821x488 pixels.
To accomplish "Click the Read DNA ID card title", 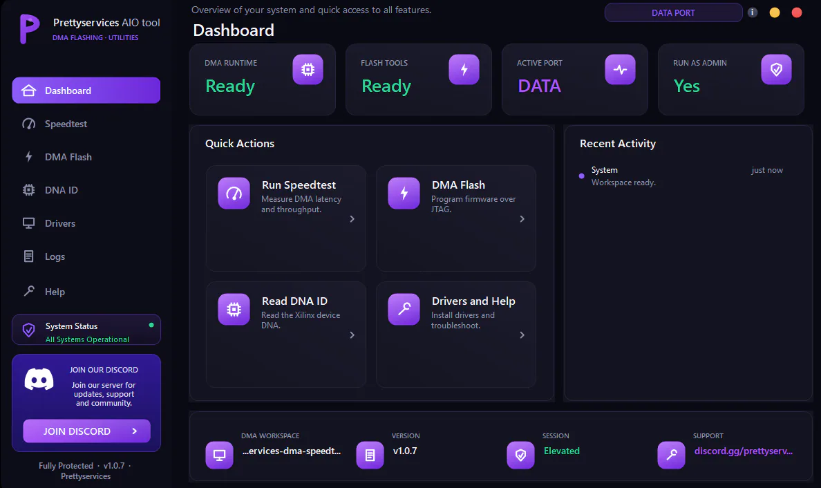I will tap(295, 301).
